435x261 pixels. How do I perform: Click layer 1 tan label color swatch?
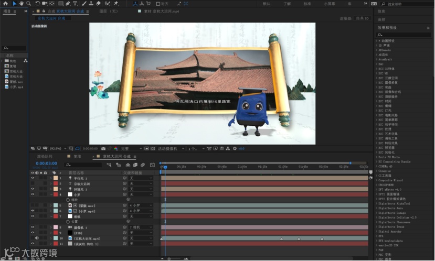(56, 178)
